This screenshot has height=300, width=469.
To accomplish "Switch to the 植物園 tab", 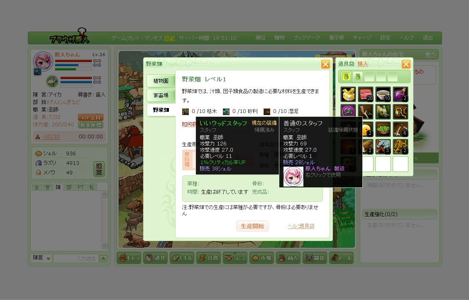I will coord(161,81).
